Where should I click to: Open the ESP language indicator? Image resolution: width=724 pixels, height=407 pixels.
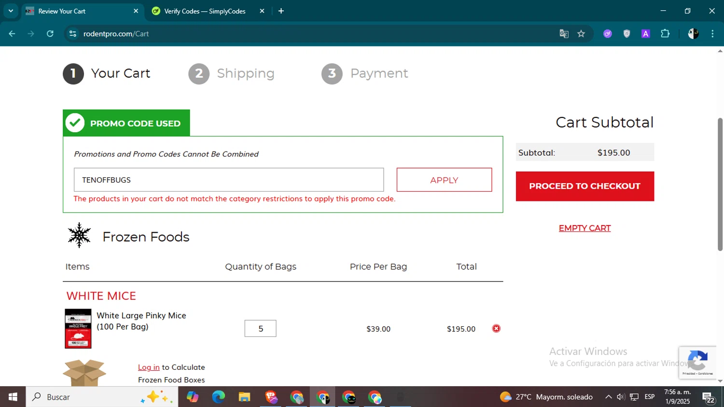click(650, 397)
